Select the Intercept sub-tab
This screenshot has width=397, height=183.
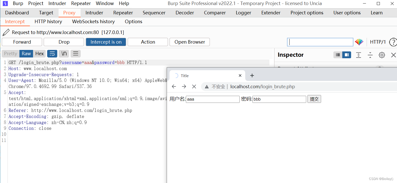[x=15, y=22]
